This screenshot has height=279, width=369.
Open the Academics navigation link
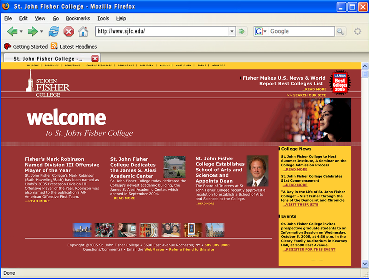pos(52,65)
